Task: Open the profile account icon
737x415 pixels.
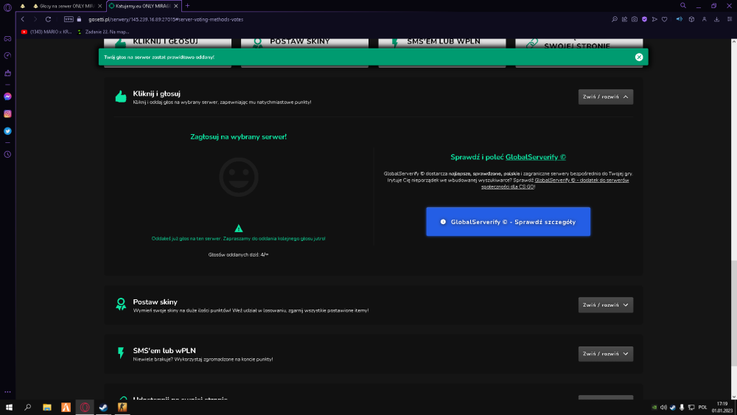Action: [x=704, y=19]
